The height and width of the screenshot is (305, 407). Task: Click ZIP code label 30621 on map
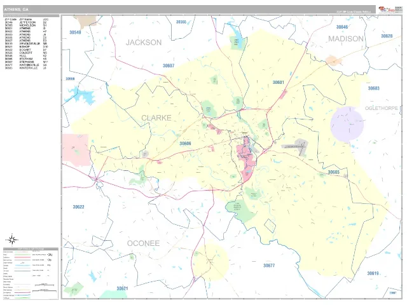point(122,288)
